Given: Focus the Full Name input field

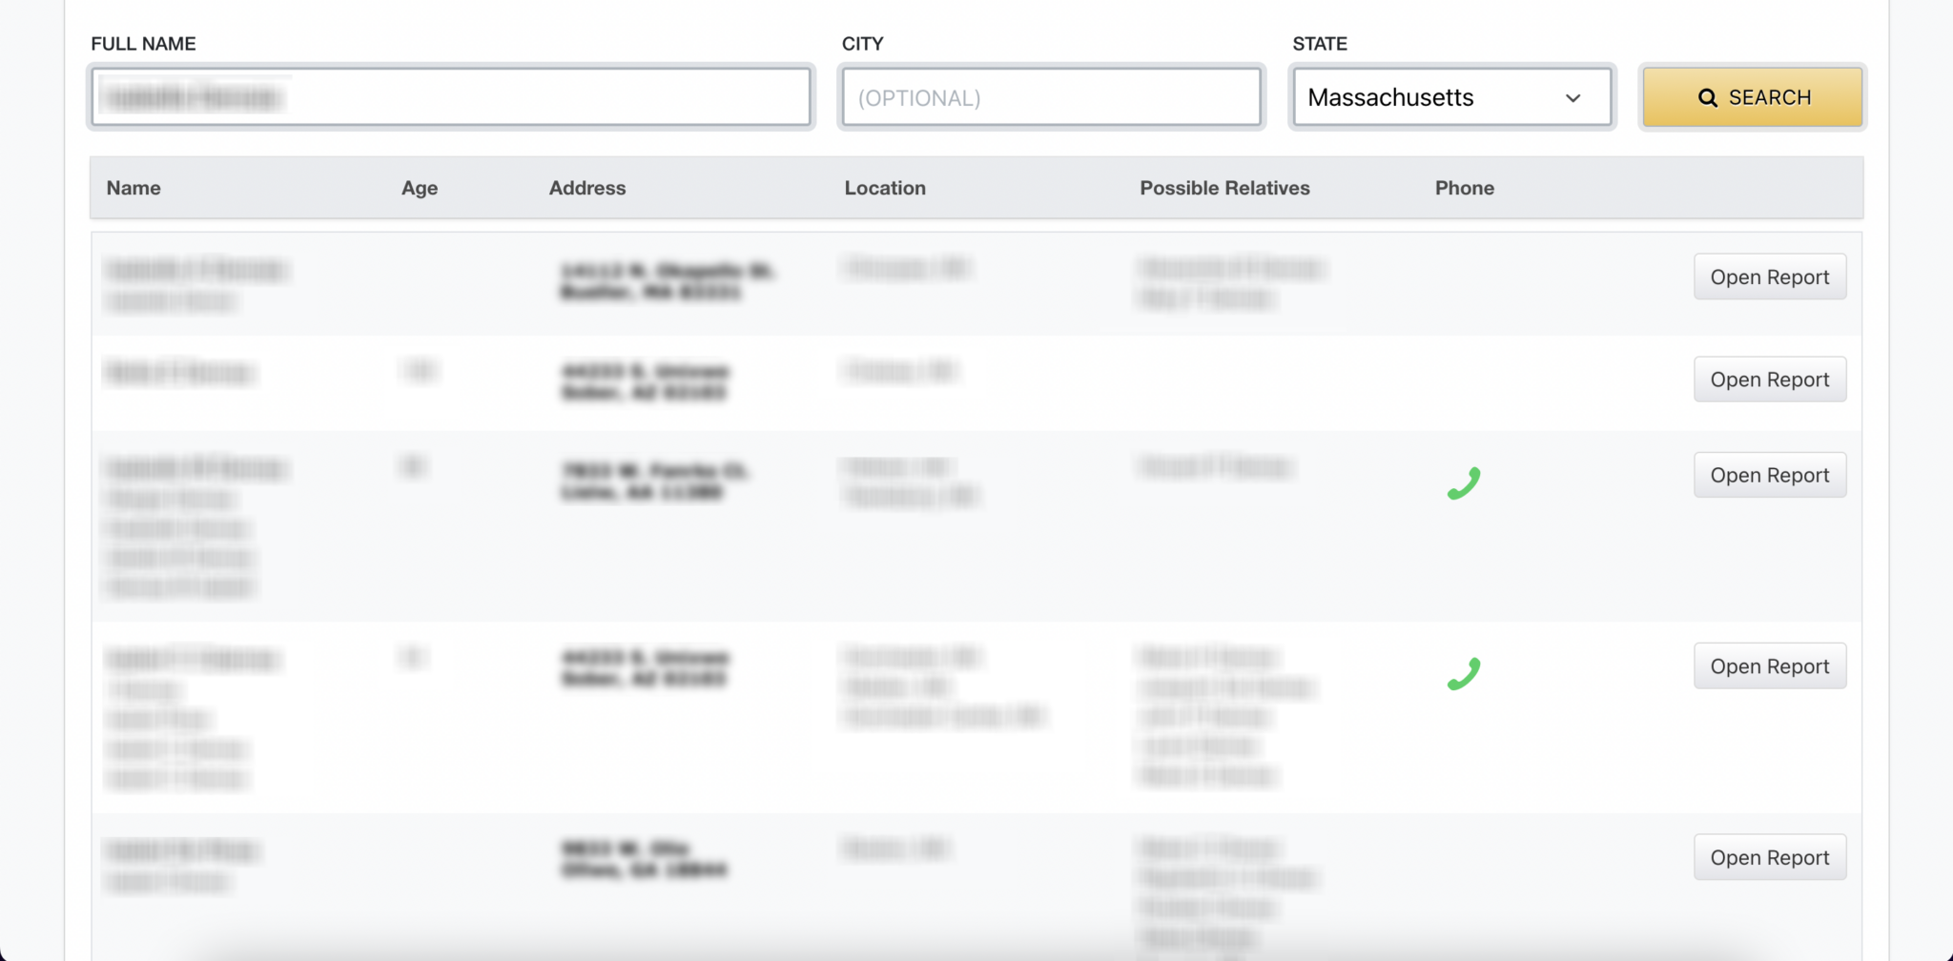Looking at the screenshot, I should tap(450, 97).
